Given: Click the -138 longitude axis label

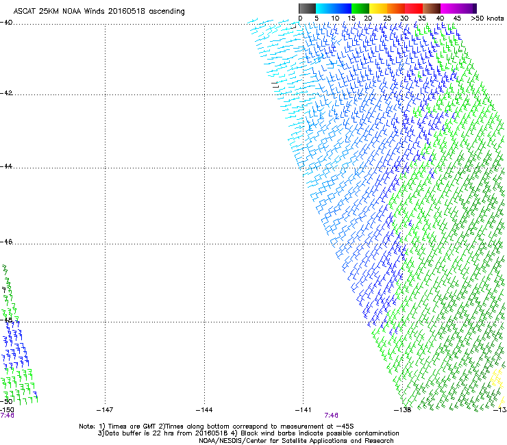Looking at the screenshot, I should coord(403,410).
